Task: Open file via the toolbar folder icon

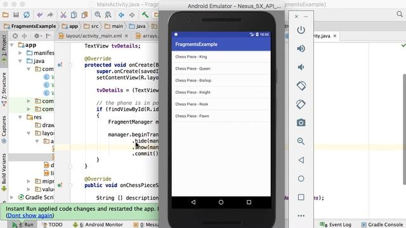Action: click(6, 15)
